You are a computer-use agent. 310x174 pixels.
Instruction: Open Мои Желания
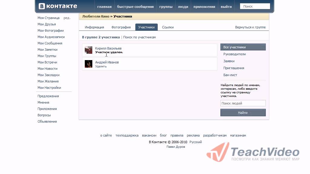pyautogui.click(x=48, y=81)
